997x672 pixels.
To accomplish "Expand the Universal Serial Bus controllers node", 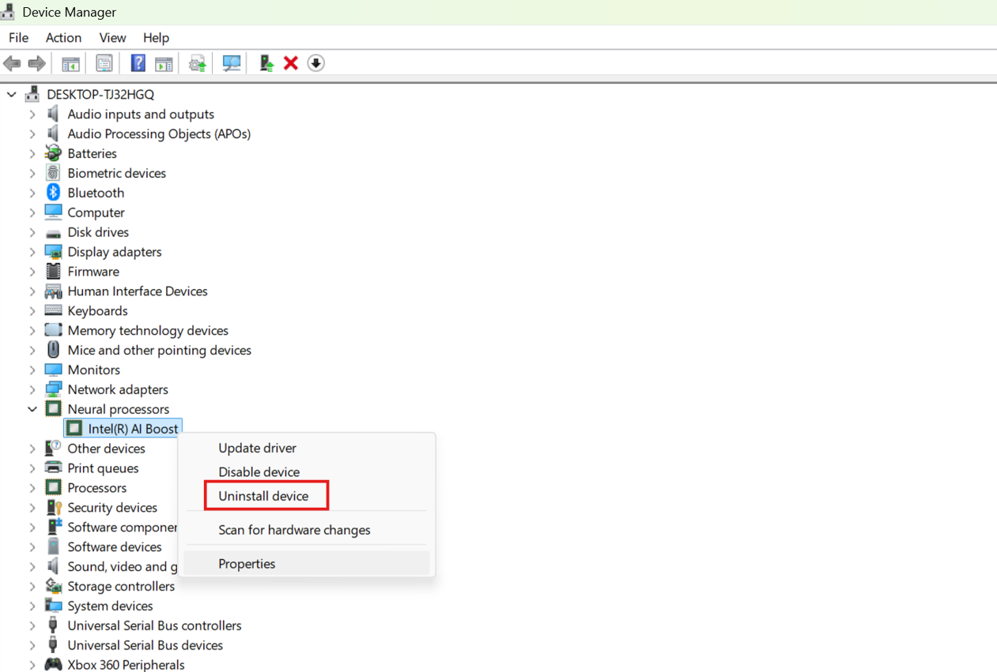I will [32, 625].
